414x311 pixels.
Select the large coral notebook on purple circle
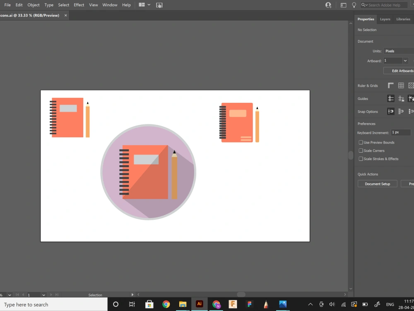tap(145, 172)
